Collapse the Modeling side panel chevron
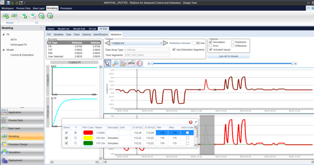This screenshot has width=314, height=165. click(41, 28)
